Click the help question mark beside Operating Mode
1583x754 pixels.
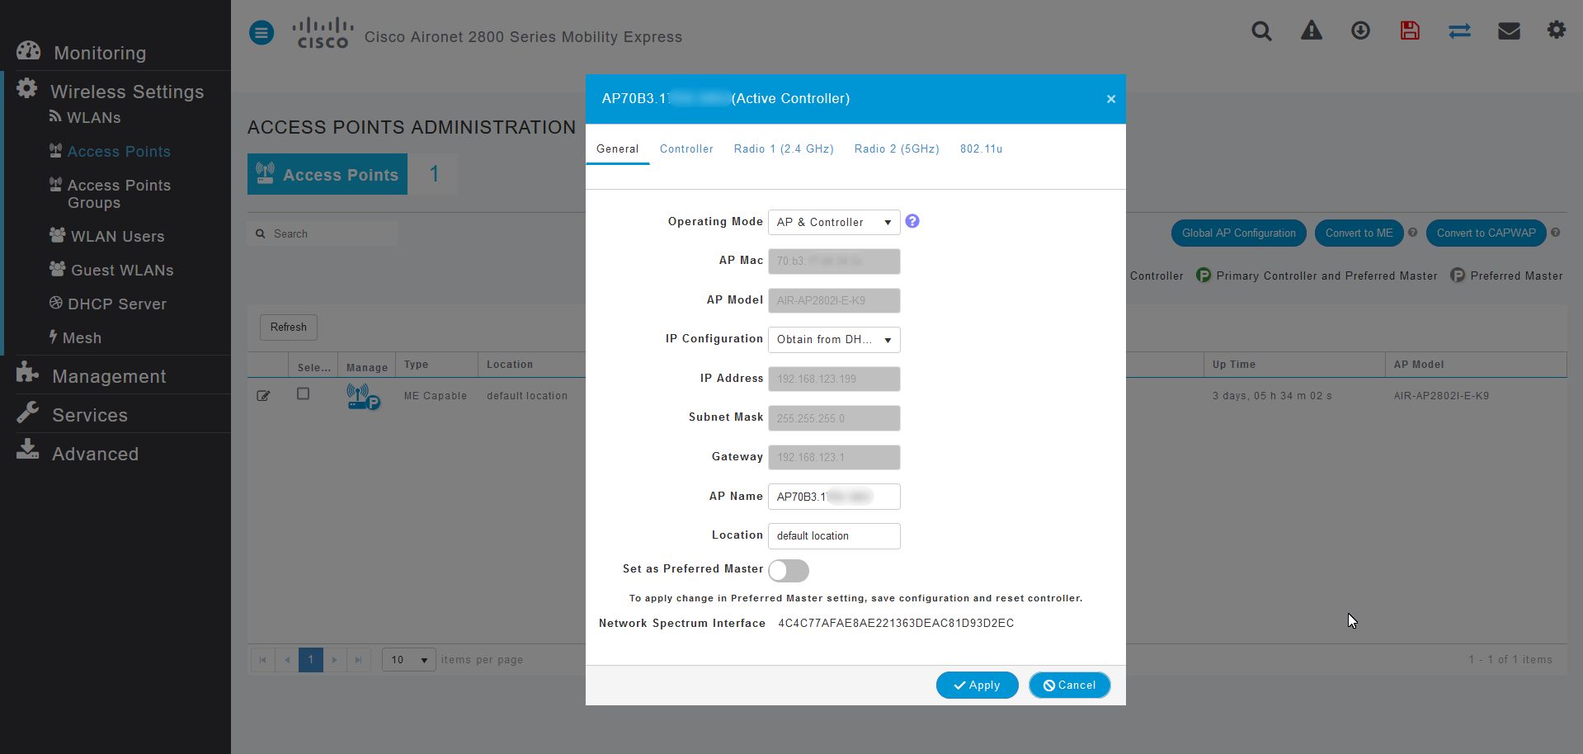point(912,221)
